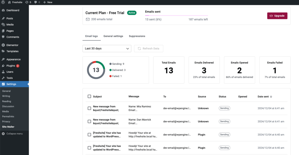299x155 pixels.
Task: Click the Refresh Data button
Action: (149, 48)
